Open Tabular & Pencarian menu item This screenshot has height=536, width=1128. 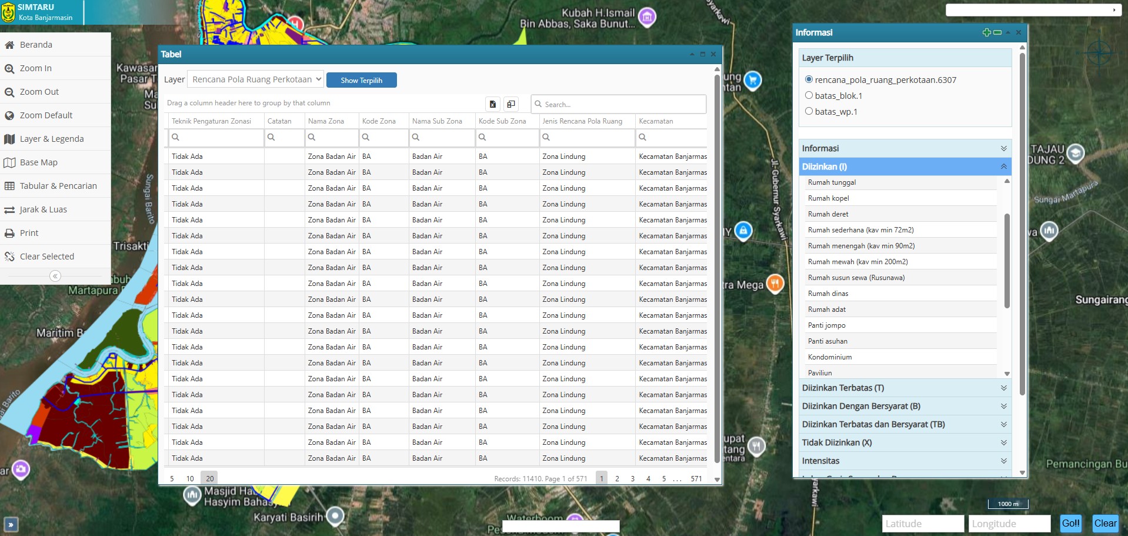pyautogui.click(x=58, y=186)
